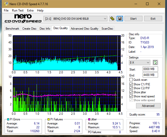Click the jitter maximum 10.5 % value
Image resolution: width=167 pixels, height=137 pixels.
tap(117, 127)
